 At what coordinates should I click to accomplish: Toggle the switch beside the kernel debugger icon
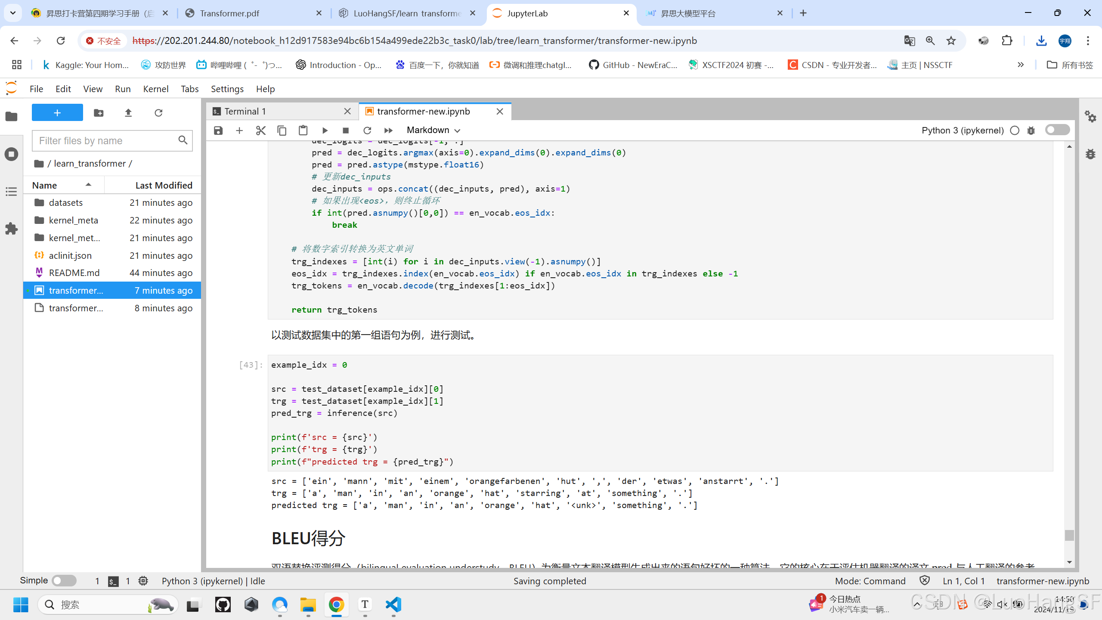(1057, 130)
